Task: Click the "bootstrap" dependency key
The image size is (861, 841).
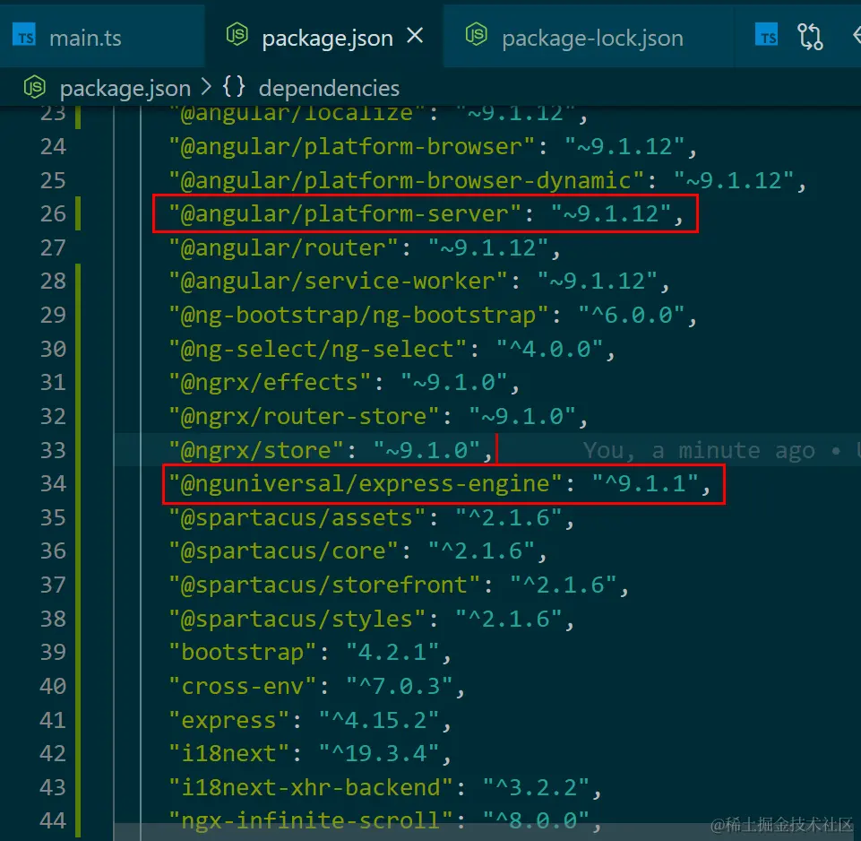Action: [x=242, y=653]
